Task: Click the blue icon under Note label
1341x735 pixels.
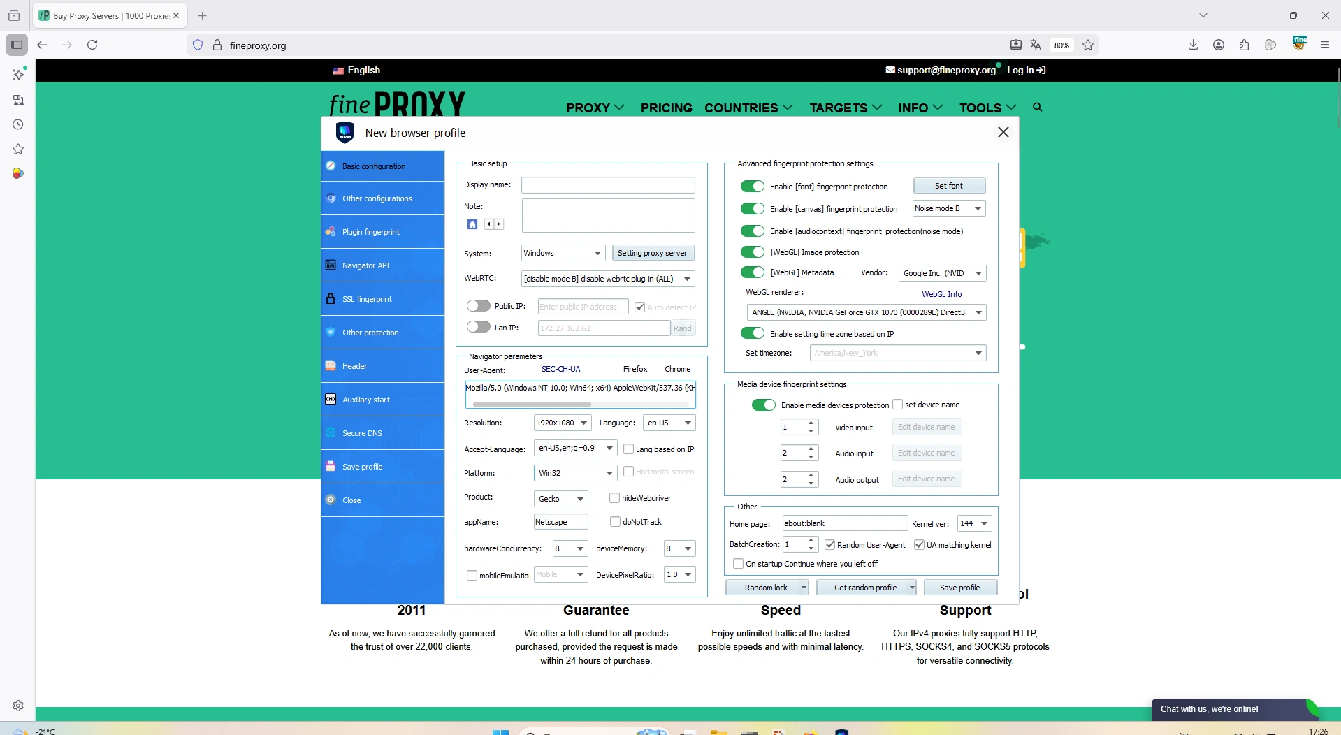Action: (472, 224)
